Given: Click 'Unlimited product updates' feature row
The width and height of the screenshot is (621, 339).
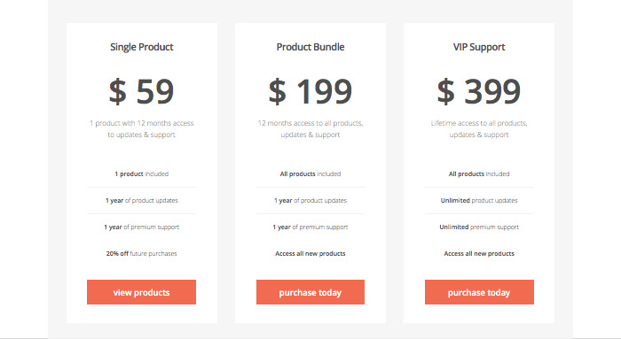Looking at the screenshot, I should click(x=479, y=200).
